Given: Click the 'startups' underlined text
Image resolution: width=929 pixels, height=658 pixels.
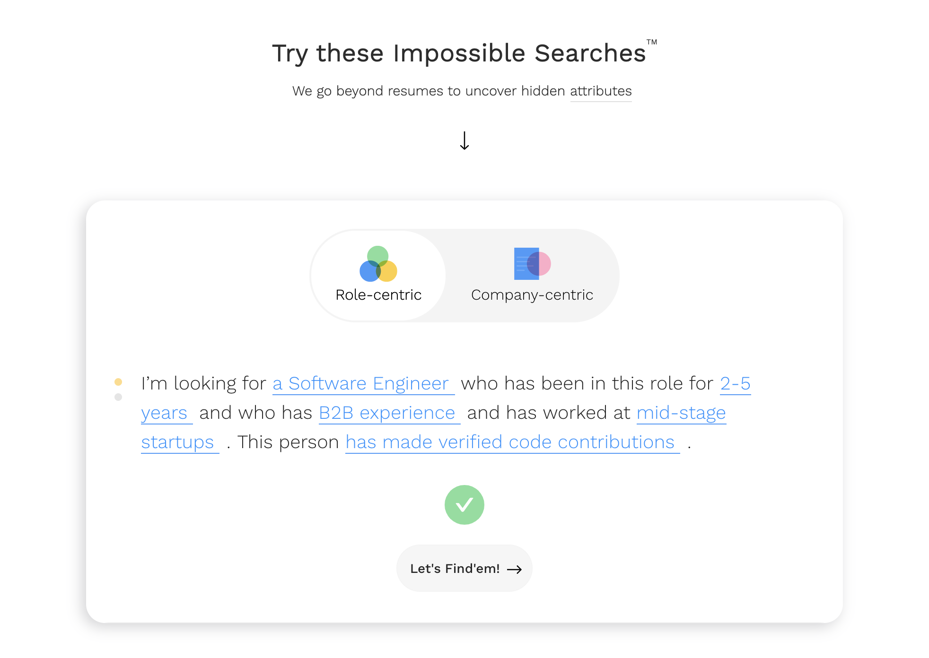Looking at the screenshot, I should 178,442.
